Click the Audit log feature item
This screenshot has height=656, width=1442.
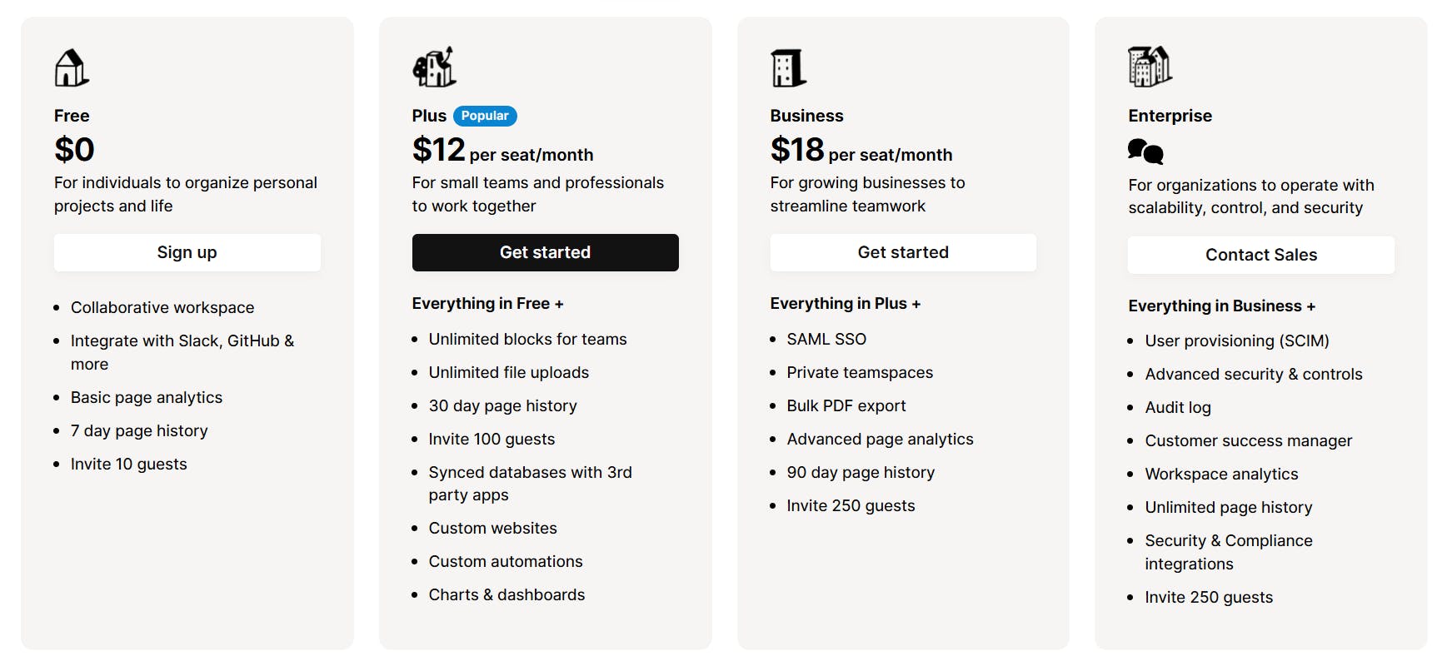(1178, 407)
